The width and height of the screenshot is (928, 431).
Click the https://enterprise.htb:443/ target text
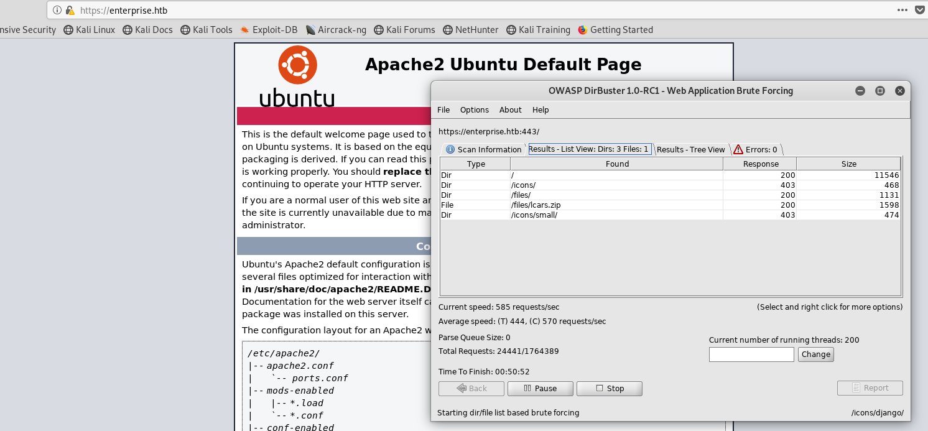click(x=489, y=131)
